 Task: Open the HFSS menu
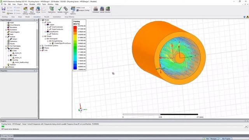[x=39, y=4]
